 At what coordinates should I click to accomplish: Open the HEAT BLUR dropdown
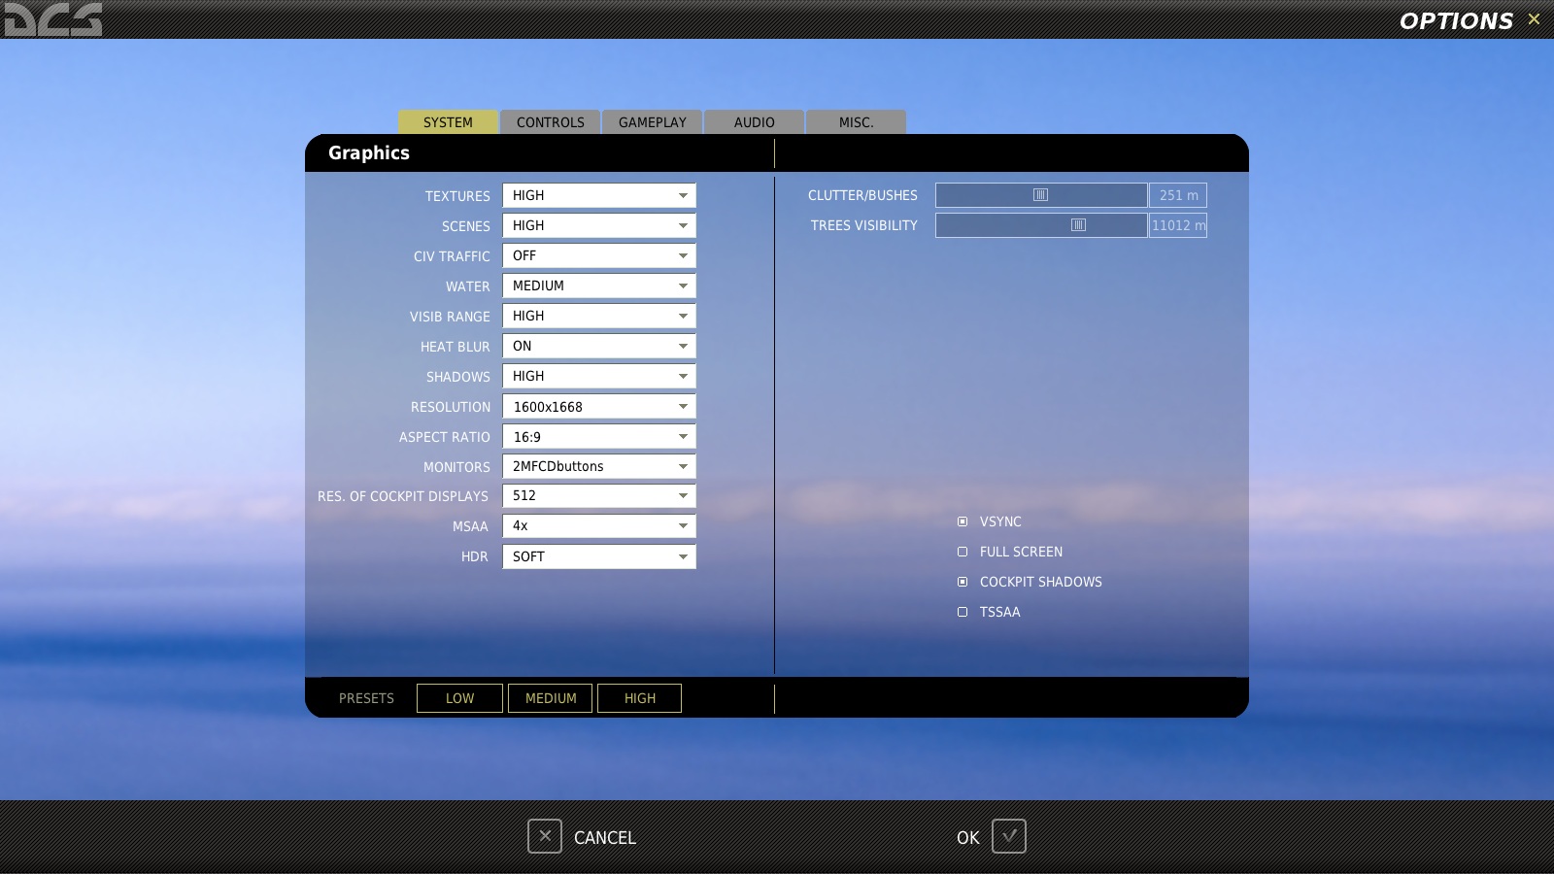(599, 346)
